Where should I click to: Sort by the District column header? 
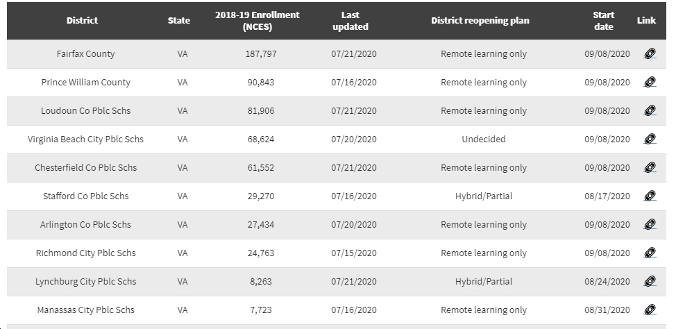[83, 21]
